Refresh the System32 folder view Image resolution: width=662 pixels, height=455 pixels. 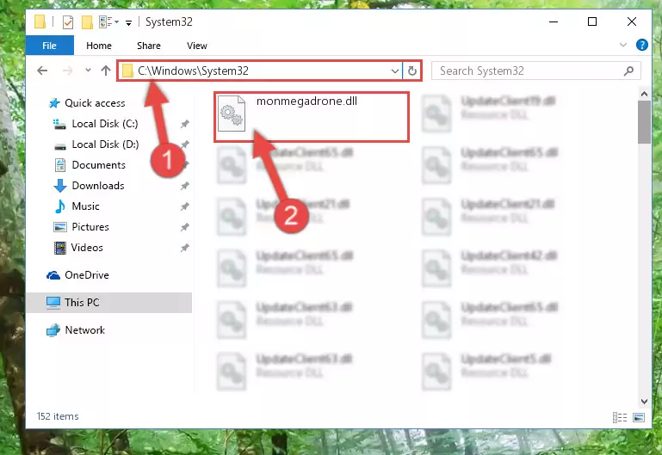[412, 71]
